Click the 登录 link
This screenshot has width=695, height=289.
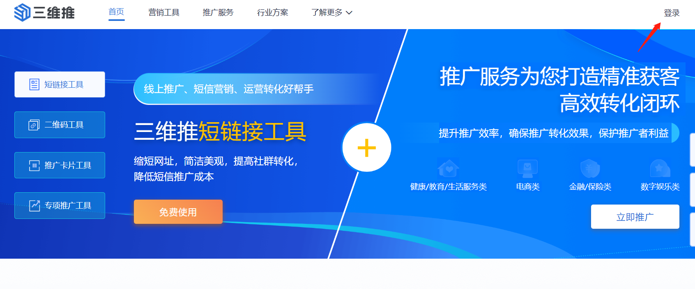click(672, 13)
